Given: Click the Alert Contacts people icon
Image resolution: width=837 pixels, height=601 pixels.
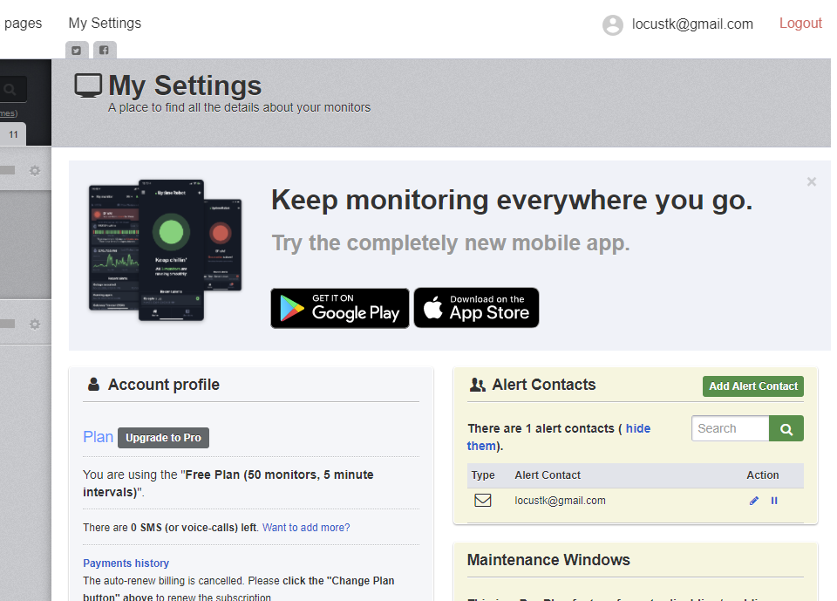Looking at the screenshot, I should pyautogui.click(x=477, y=385).
